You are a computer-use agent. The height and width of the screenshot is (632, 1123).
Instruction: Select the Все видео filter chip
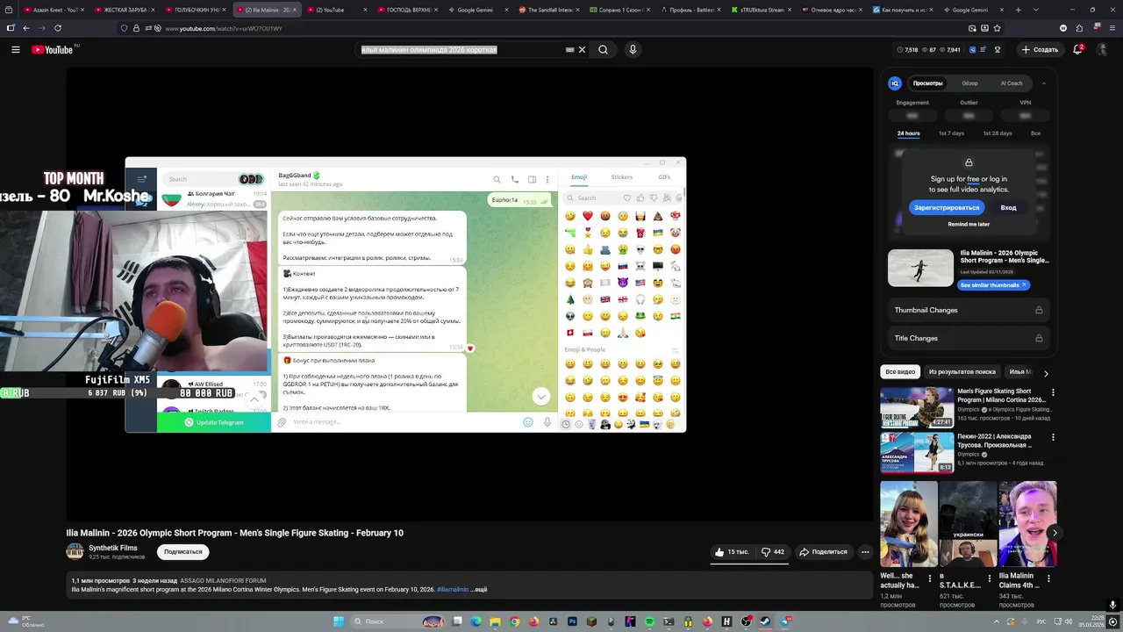900,372
